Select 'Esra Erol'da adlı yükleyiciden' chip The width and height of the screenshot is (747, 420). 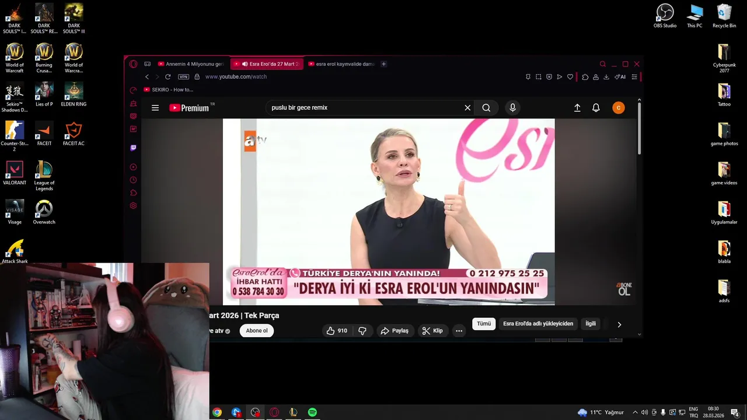point(538,324)
